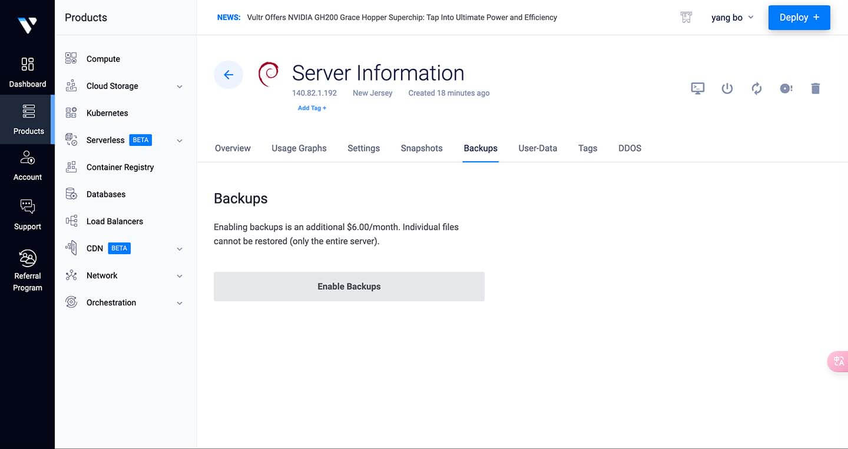Switch to the DDOS tab
The image size is (848, 449).
(630, 148)
